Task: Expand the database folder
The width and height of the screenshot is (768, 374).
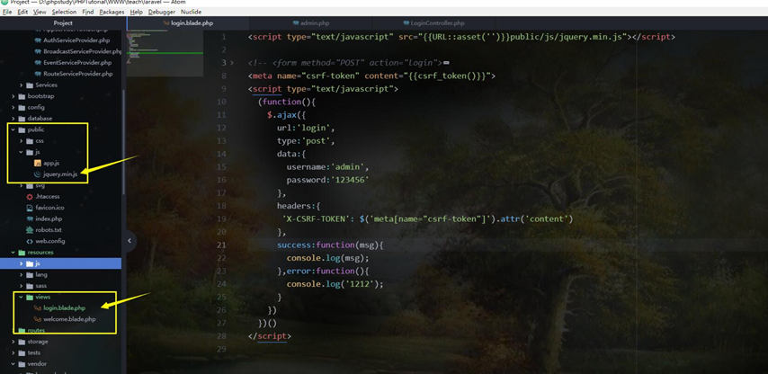Action: click(13, 119)
